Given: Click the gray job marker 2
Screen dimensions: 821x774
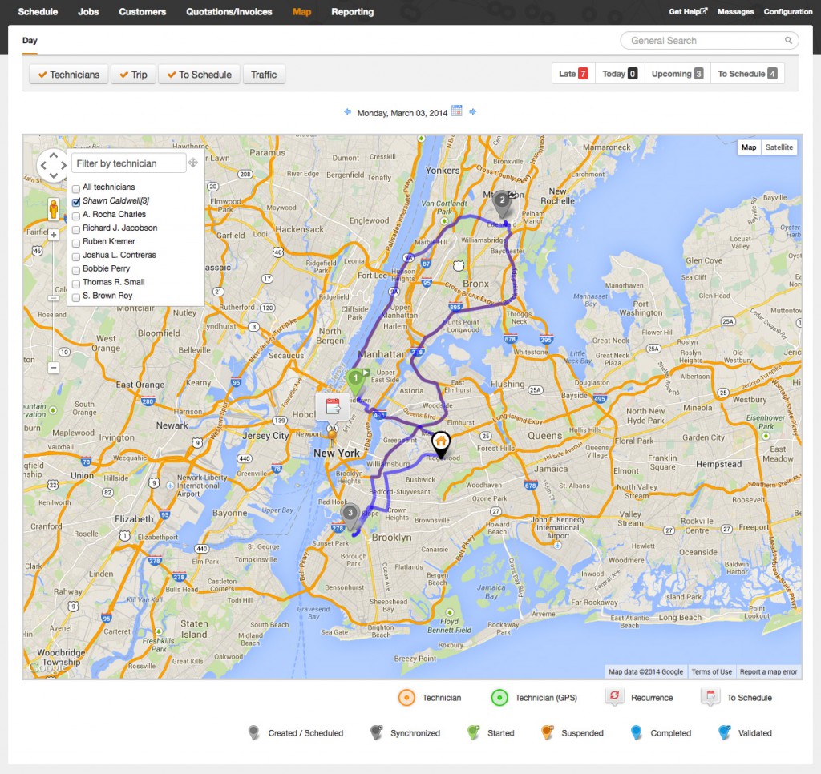Looking at the screenshot, I should [x=502, y=204].
